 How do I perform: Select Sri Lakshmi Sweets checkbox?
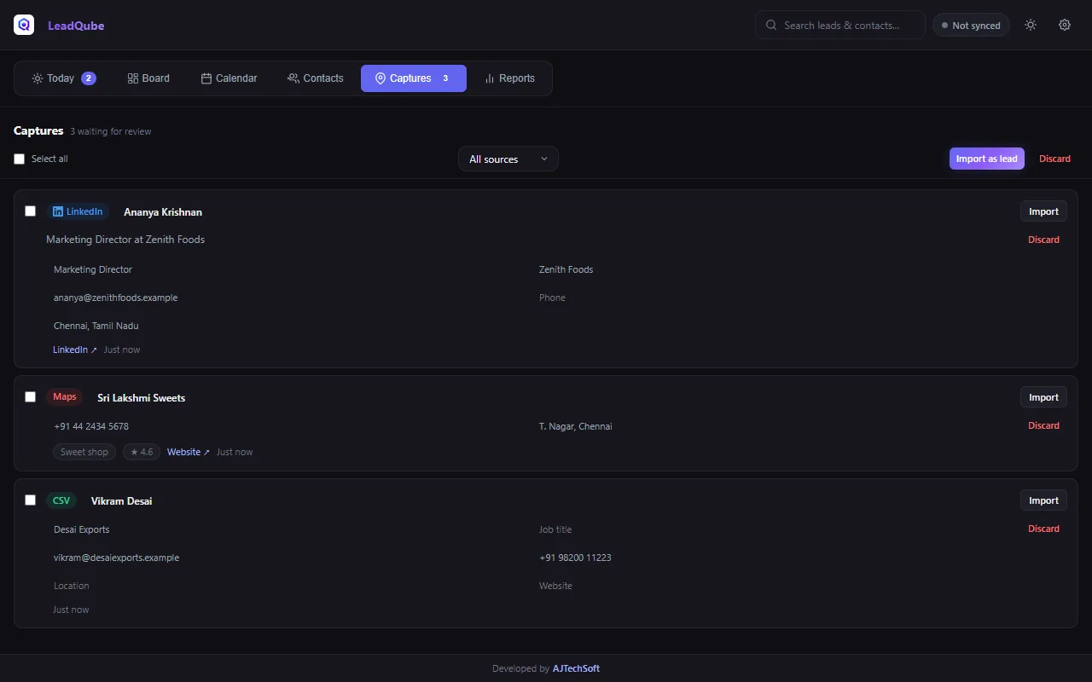coord(31,397)
